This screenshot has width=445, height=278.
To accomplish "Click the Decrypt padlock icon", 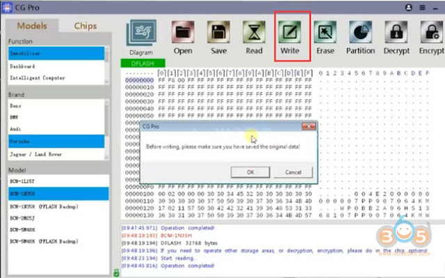I will (x=396, y=32).
